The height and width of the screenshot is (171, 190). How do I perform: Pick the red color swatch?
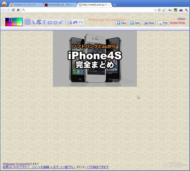6,24
